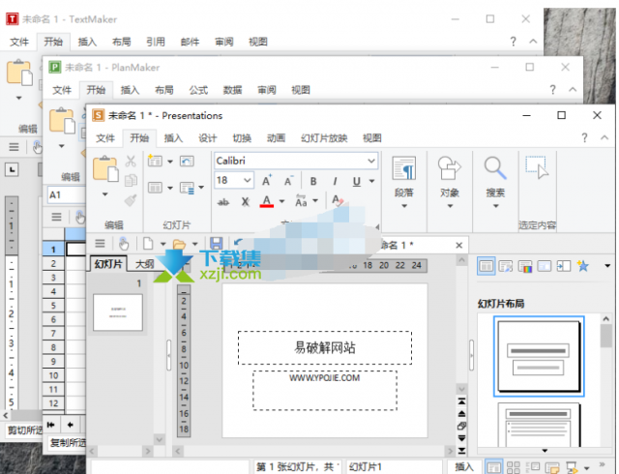Click the Cut scissors icon
Viewport: 619px width, 474px height.
point(131,161)
